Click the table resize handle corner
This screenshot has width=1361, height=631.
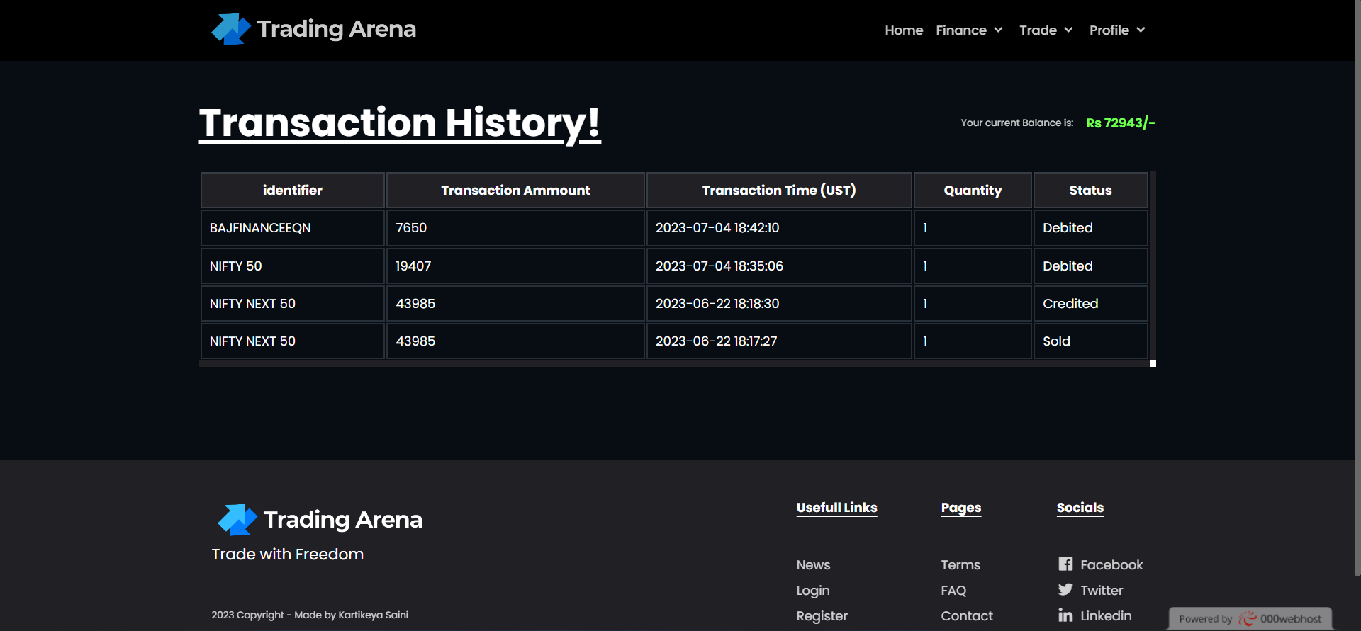pos(1153,363)
